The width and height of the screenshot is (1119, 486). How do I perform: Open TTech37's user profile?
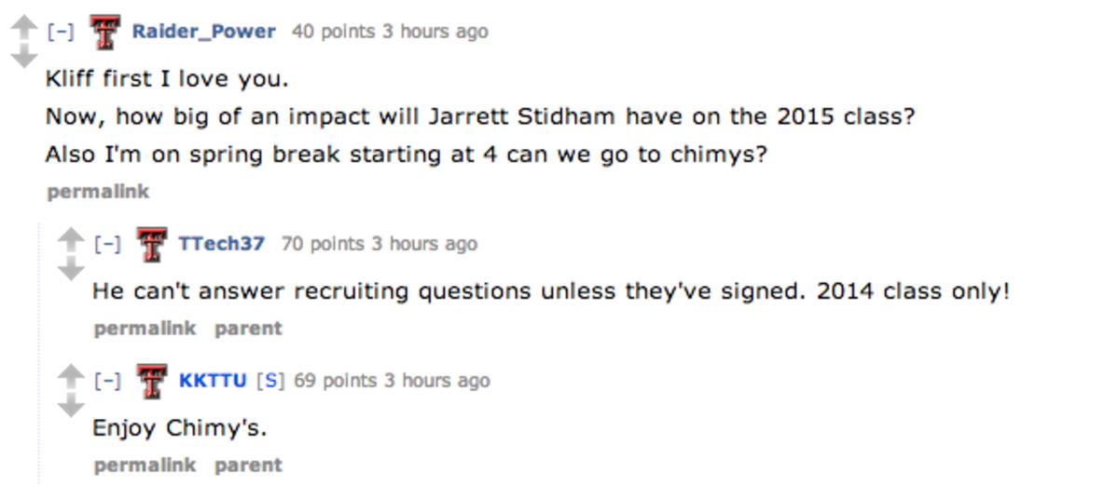point(221,244)
